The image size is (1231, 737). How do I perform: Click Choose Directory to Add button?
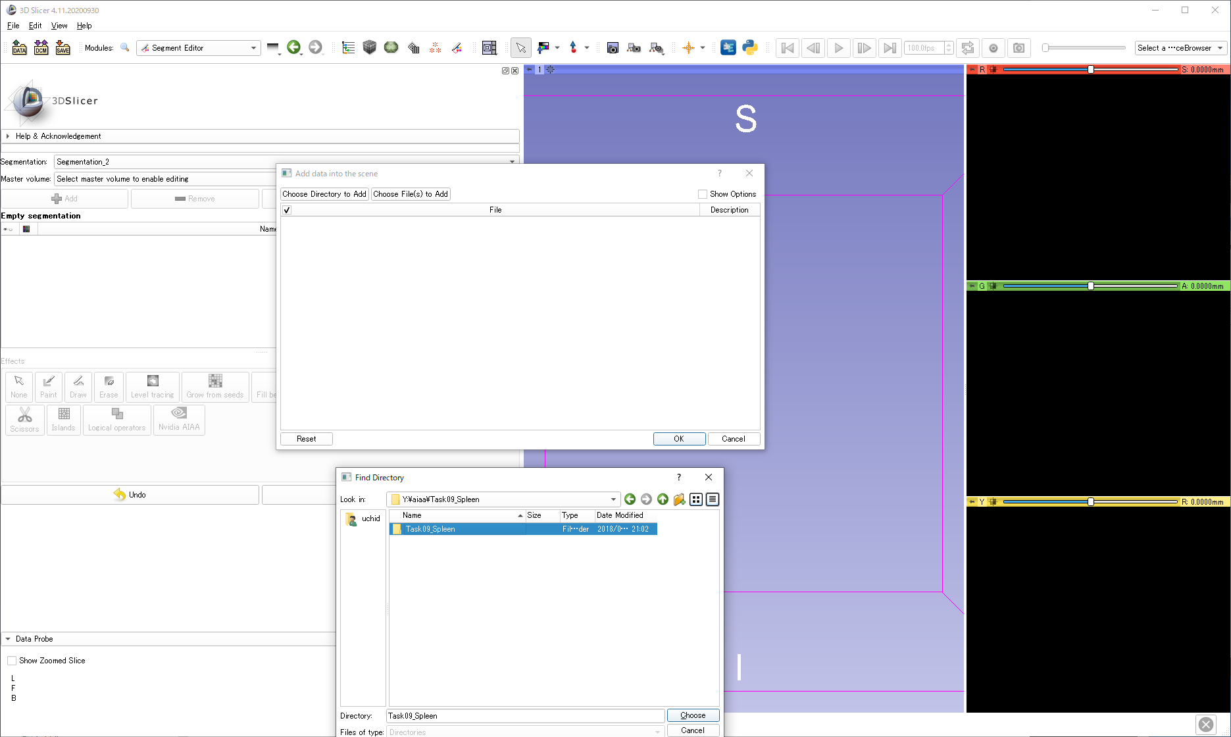pyautogui.click(x=324, y=194)
